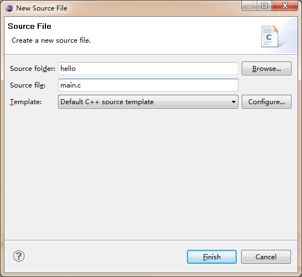Click the C source file banner icon
Viewport: 302px width, 277px height.
pos(269,36)
